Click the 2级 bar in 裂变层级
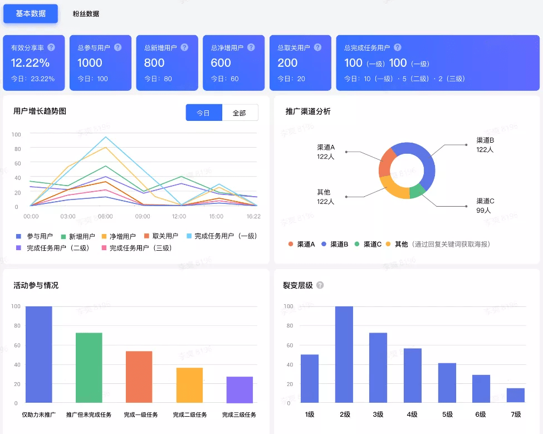The width and height of the screenshot is (543, 434). [344, 354]
